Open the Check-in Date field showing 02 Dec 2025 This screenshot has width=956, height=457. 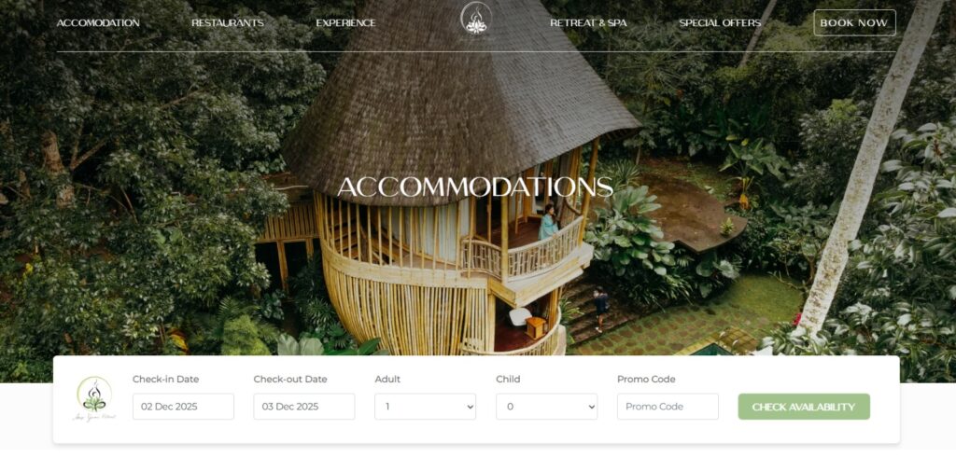[x=183, y=407]
